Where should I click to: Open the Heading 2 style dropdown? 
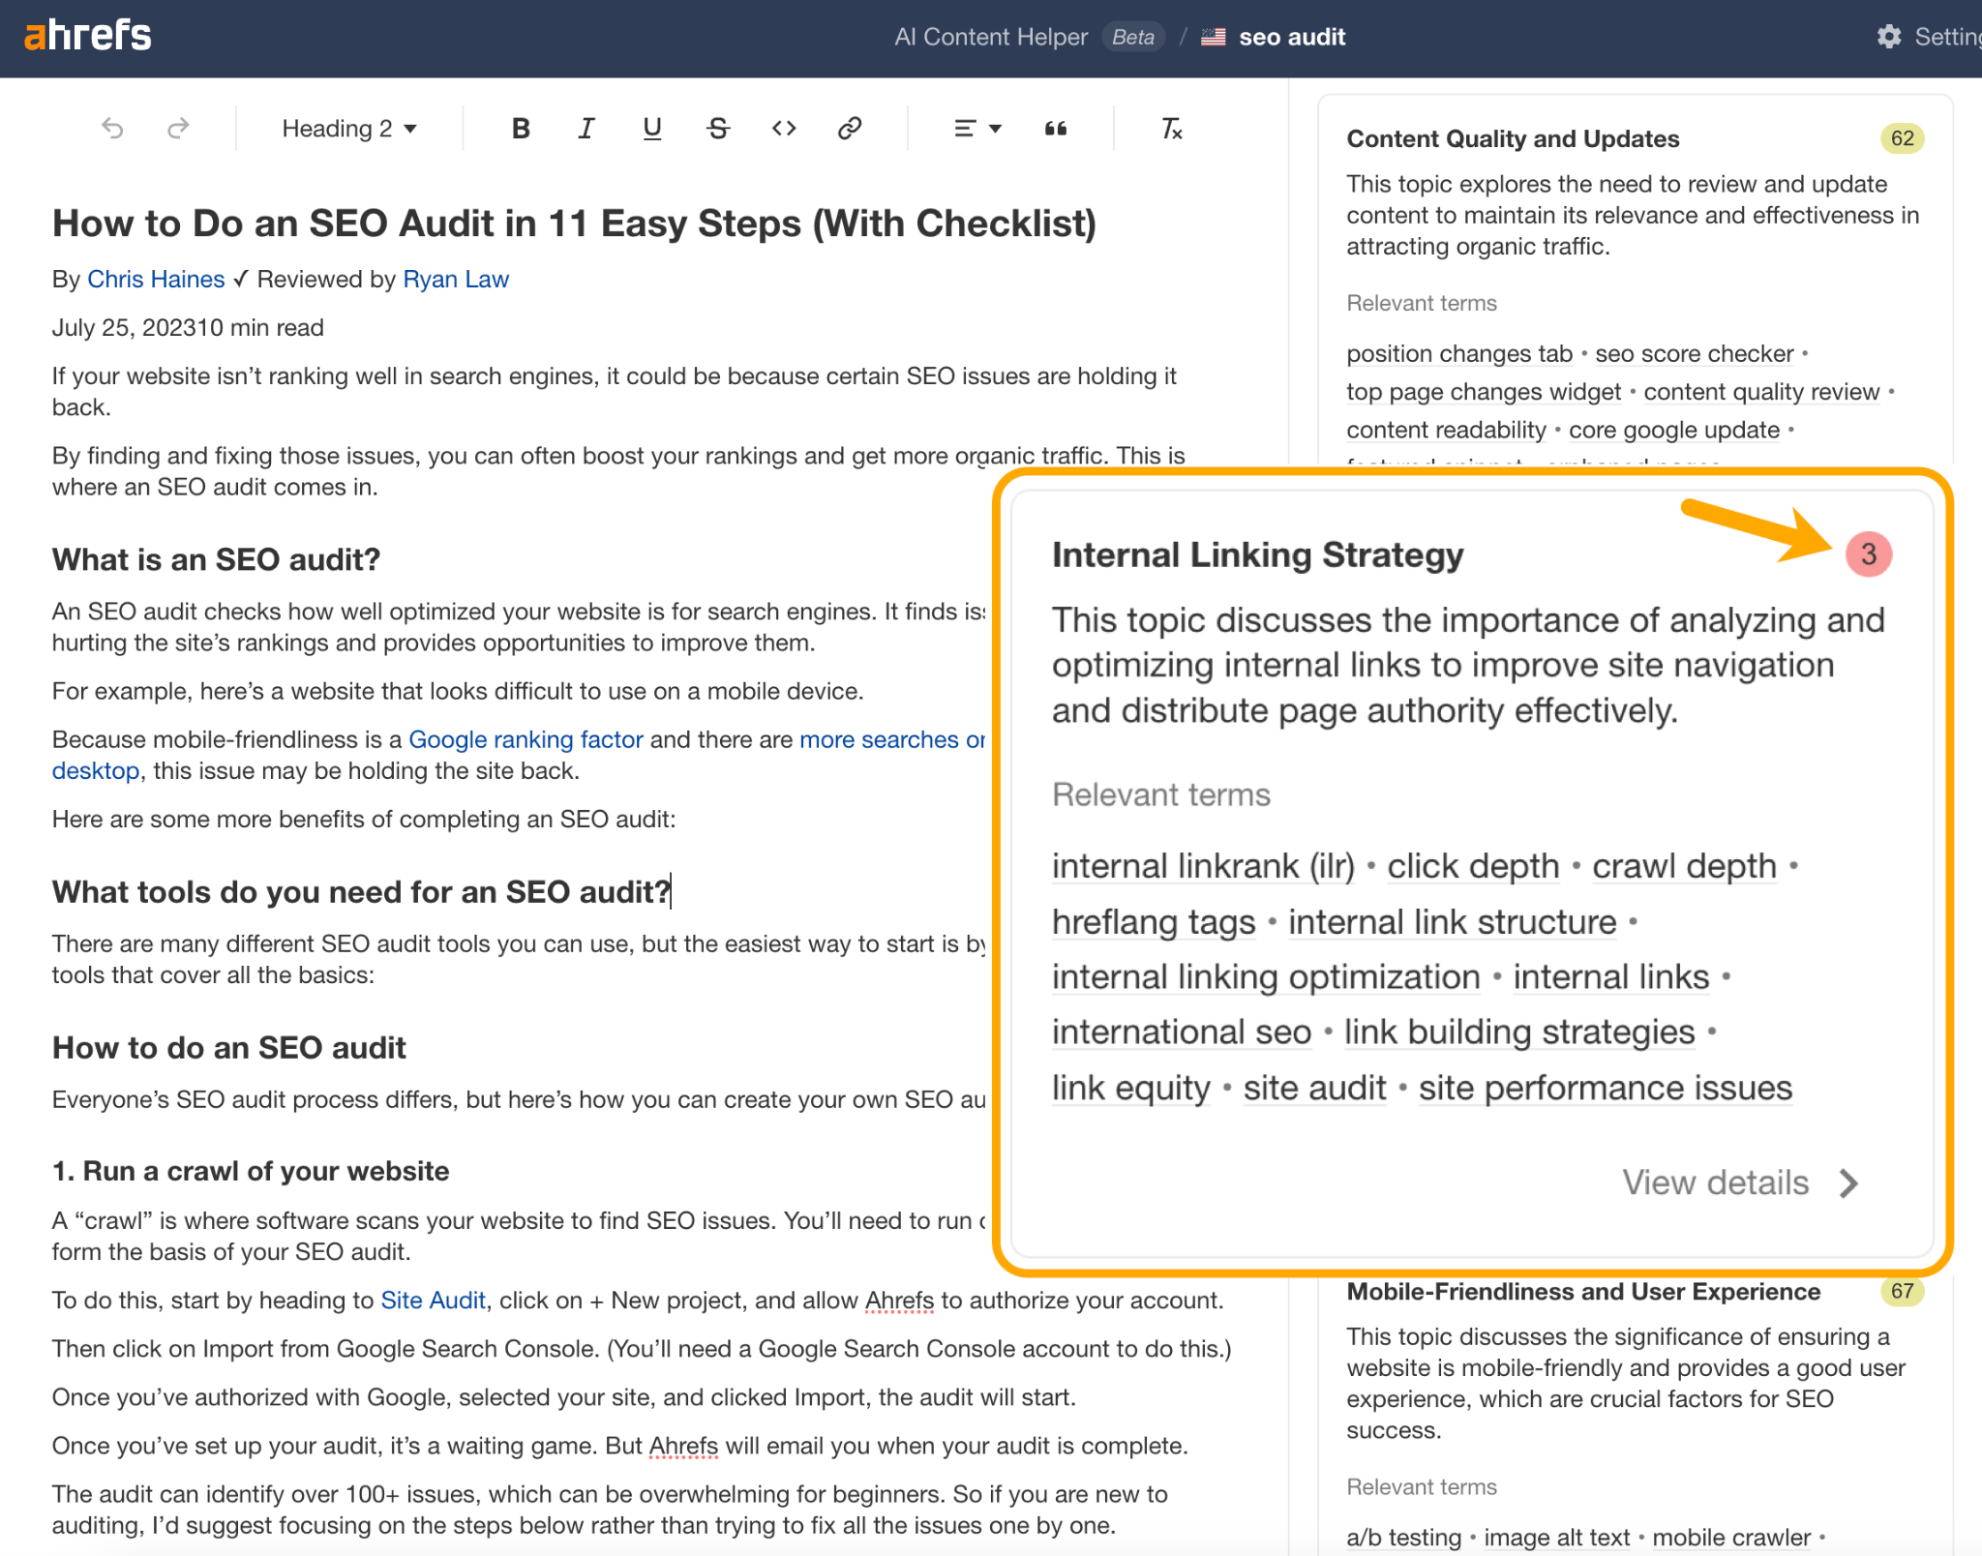pos(348,128)
